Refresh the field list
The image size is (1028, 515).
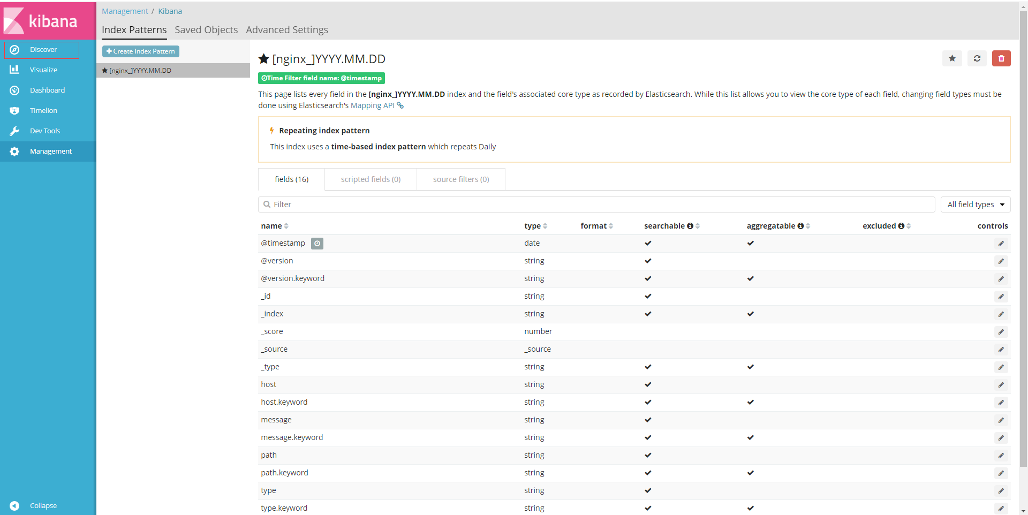tap(977, 58)
